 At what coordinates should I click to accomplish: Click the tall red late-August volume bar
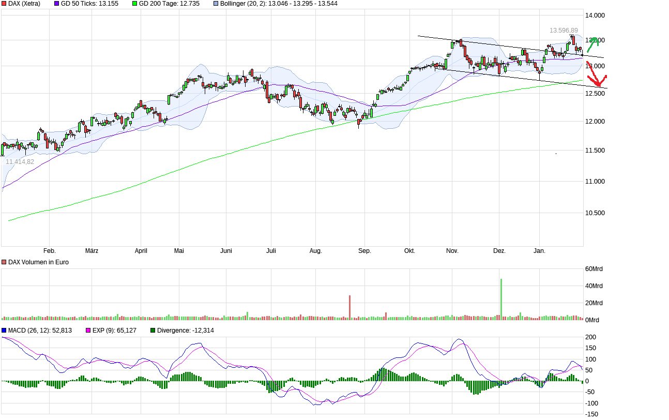[x=350, y=308]
